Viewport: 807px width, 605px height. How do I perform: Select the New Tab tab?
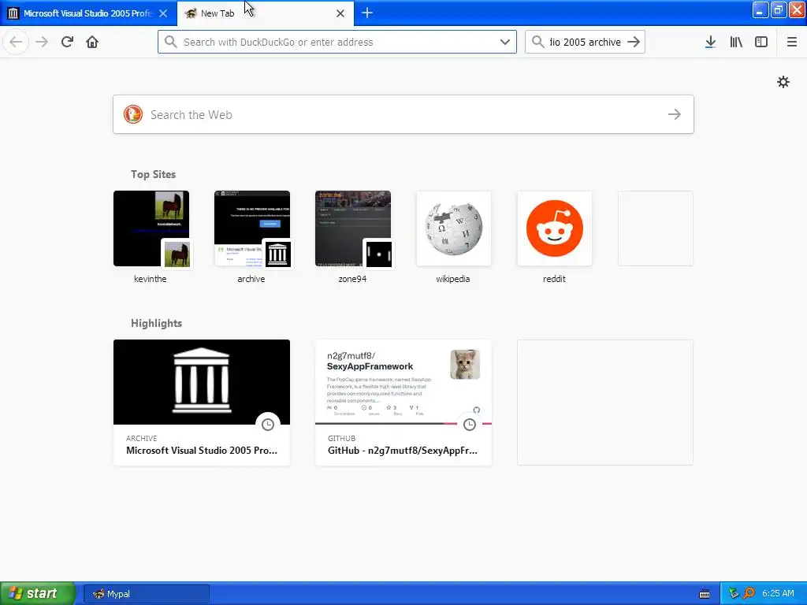pyautogui.click(x=265, y=13)
